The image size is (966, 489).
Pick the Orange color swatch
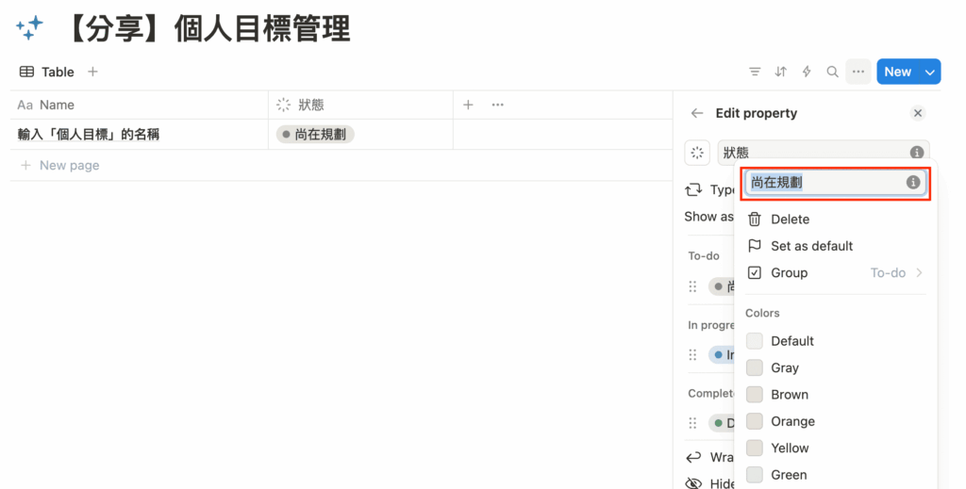click(792, 421)
